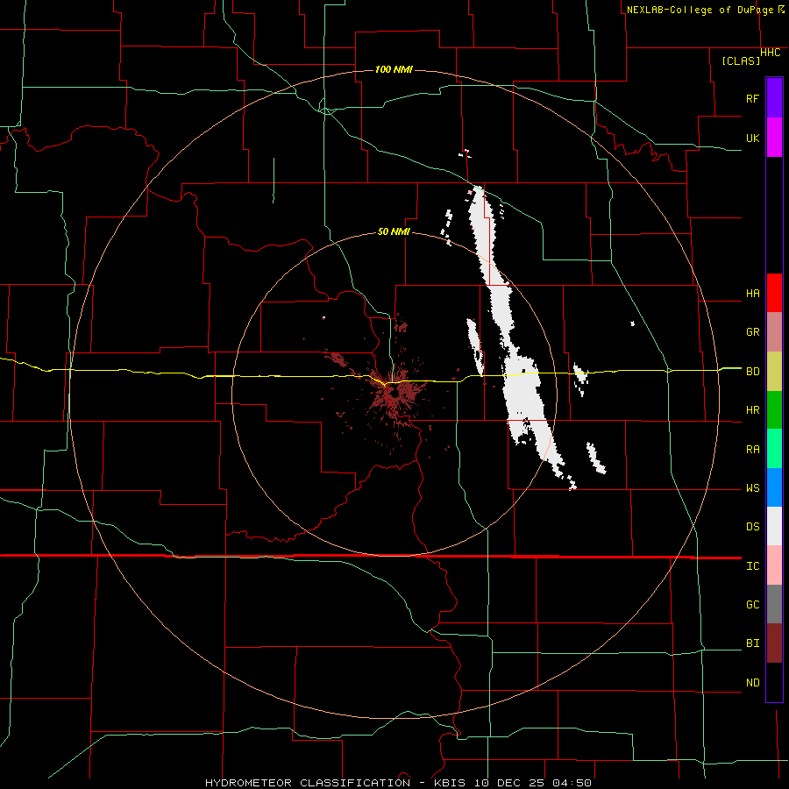Select the IC pink legend swatch
Screen dimensions: 789x789
[x=774, y=565]
